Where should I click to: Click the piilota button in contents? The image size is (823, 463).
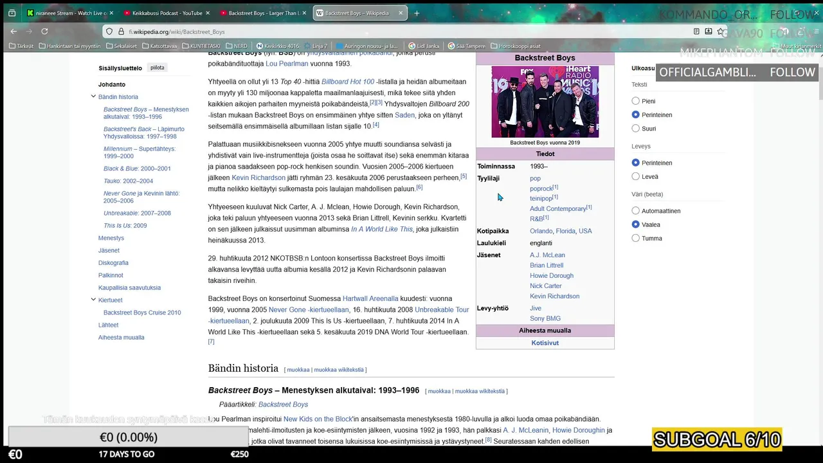tap(157, 68)
